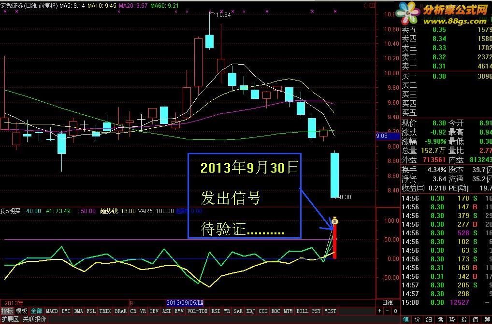Switch indicator to MCST
Viewport: 492px width, 325px height.
(330, 311)
